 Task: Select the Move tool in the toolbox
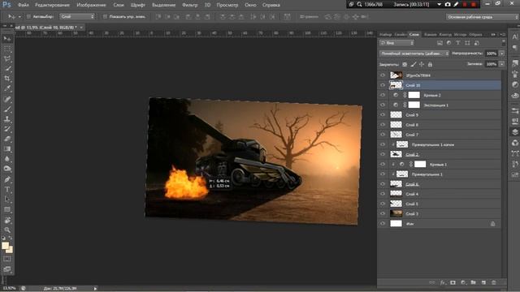click(7, 39)
